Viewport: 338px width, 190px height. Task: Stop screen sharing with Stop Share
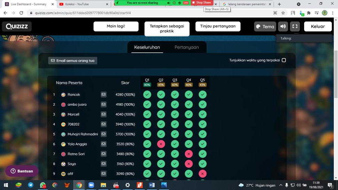coord(202,3)
